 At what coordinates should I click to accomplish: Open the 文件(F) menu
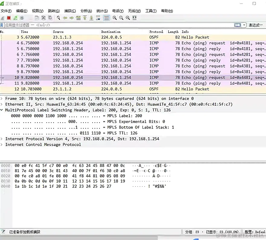(x=6, y=11)
